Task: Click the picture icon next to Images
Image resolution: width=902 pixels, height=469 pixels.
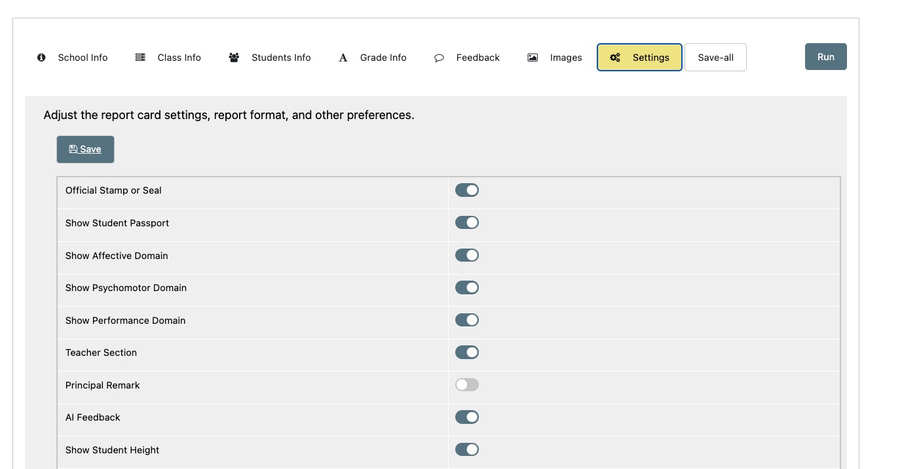Action: 531,58
